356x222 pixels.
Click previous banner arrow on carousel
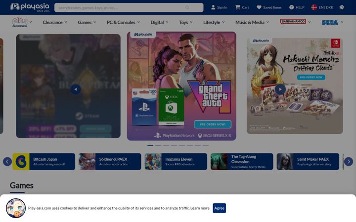tap(76, 89)
